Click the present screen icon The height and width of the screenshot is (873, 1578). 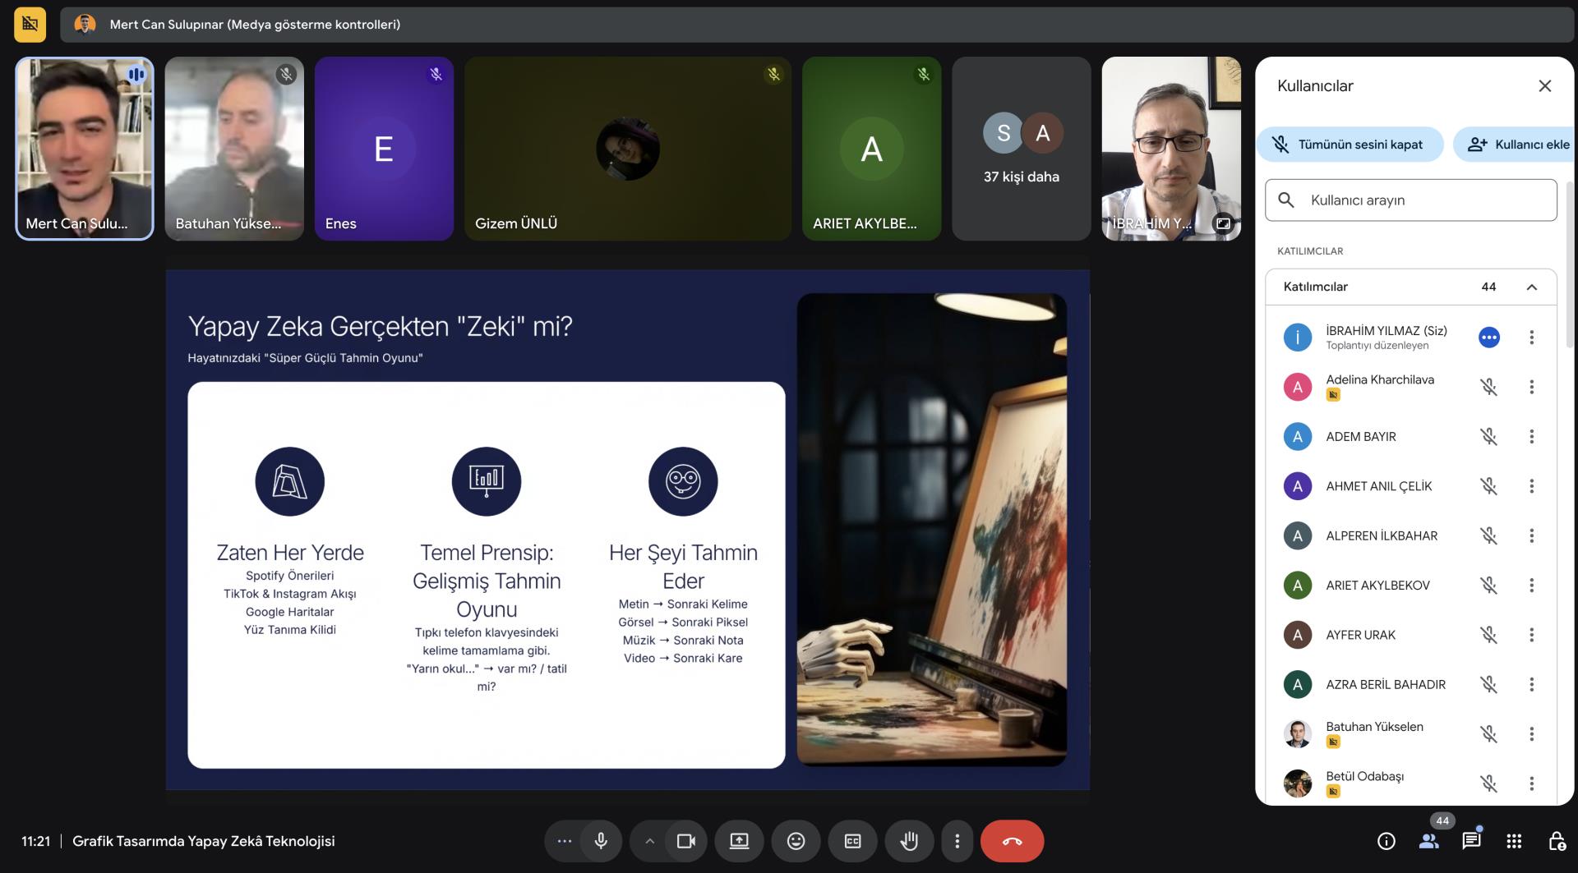739,841
